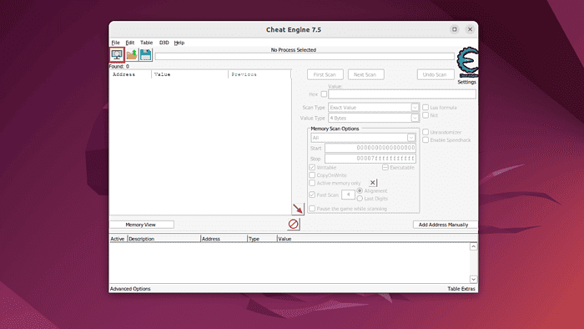Open the Edit menu

[129, 43]
